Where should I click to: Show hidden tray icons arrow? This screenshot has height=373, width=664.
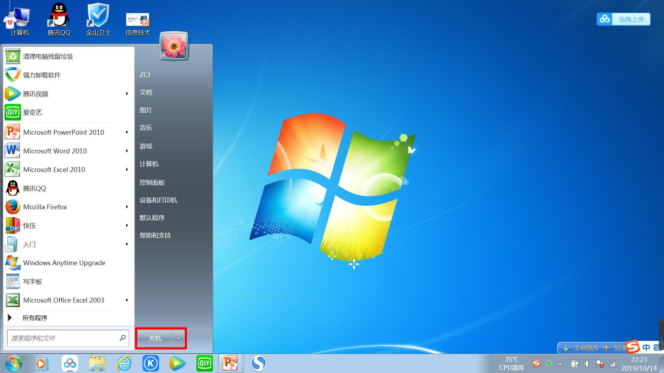click(x=560, y=364)
